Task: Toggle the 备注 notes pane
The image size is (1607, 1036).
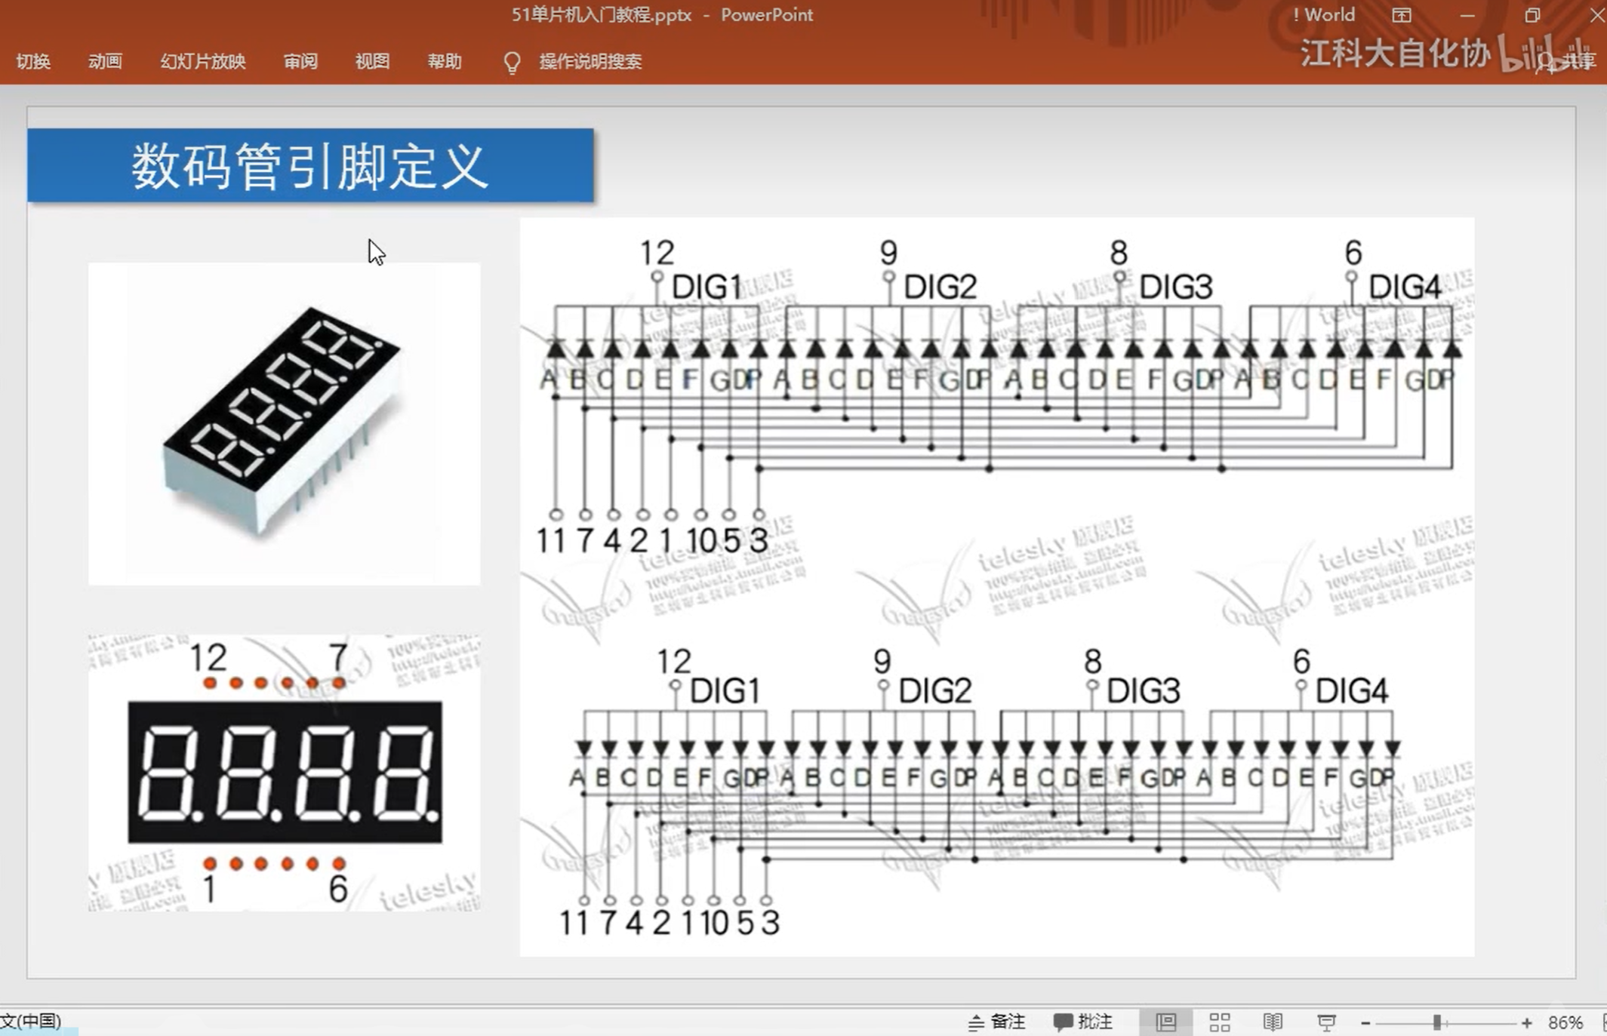Action: point(996,1022)
